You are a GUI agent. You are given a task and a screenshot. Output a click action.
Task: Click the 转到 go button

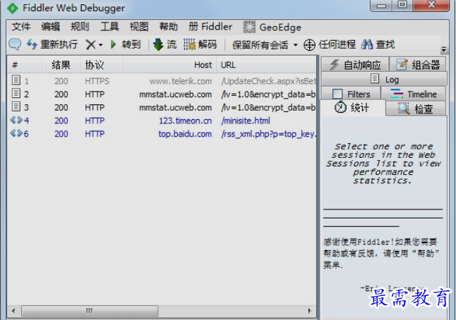pyautogui.click(x=126, y=44)
